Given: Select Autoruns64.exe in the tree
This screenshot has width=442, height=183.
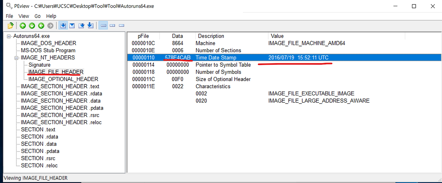Looking at the screenshot, I should tap(31, 36).
